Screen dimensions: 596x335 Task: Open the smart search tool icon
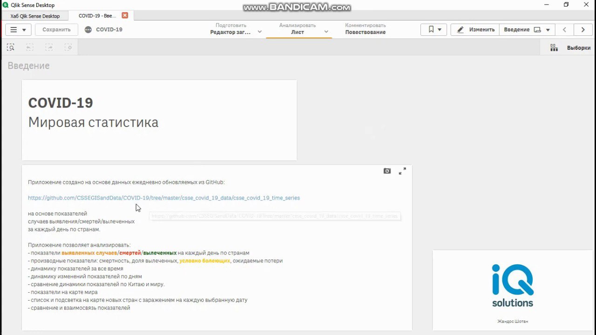tap(11, 47)
